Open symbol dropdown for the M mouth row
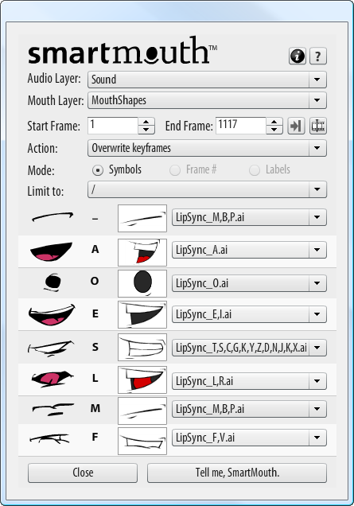354x506 pixels. 249,409
